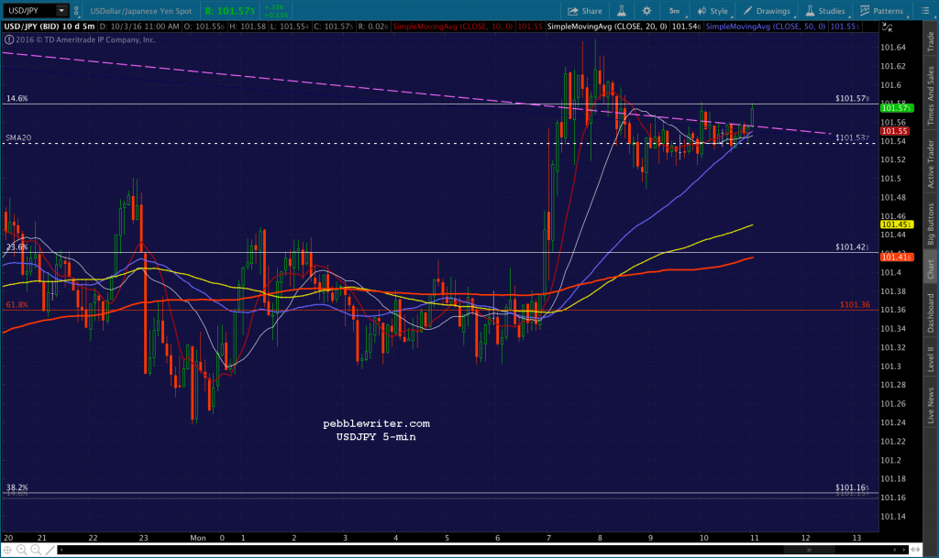Select the Chart side tab
The image size is (939, 558).
tap(931, 269)
